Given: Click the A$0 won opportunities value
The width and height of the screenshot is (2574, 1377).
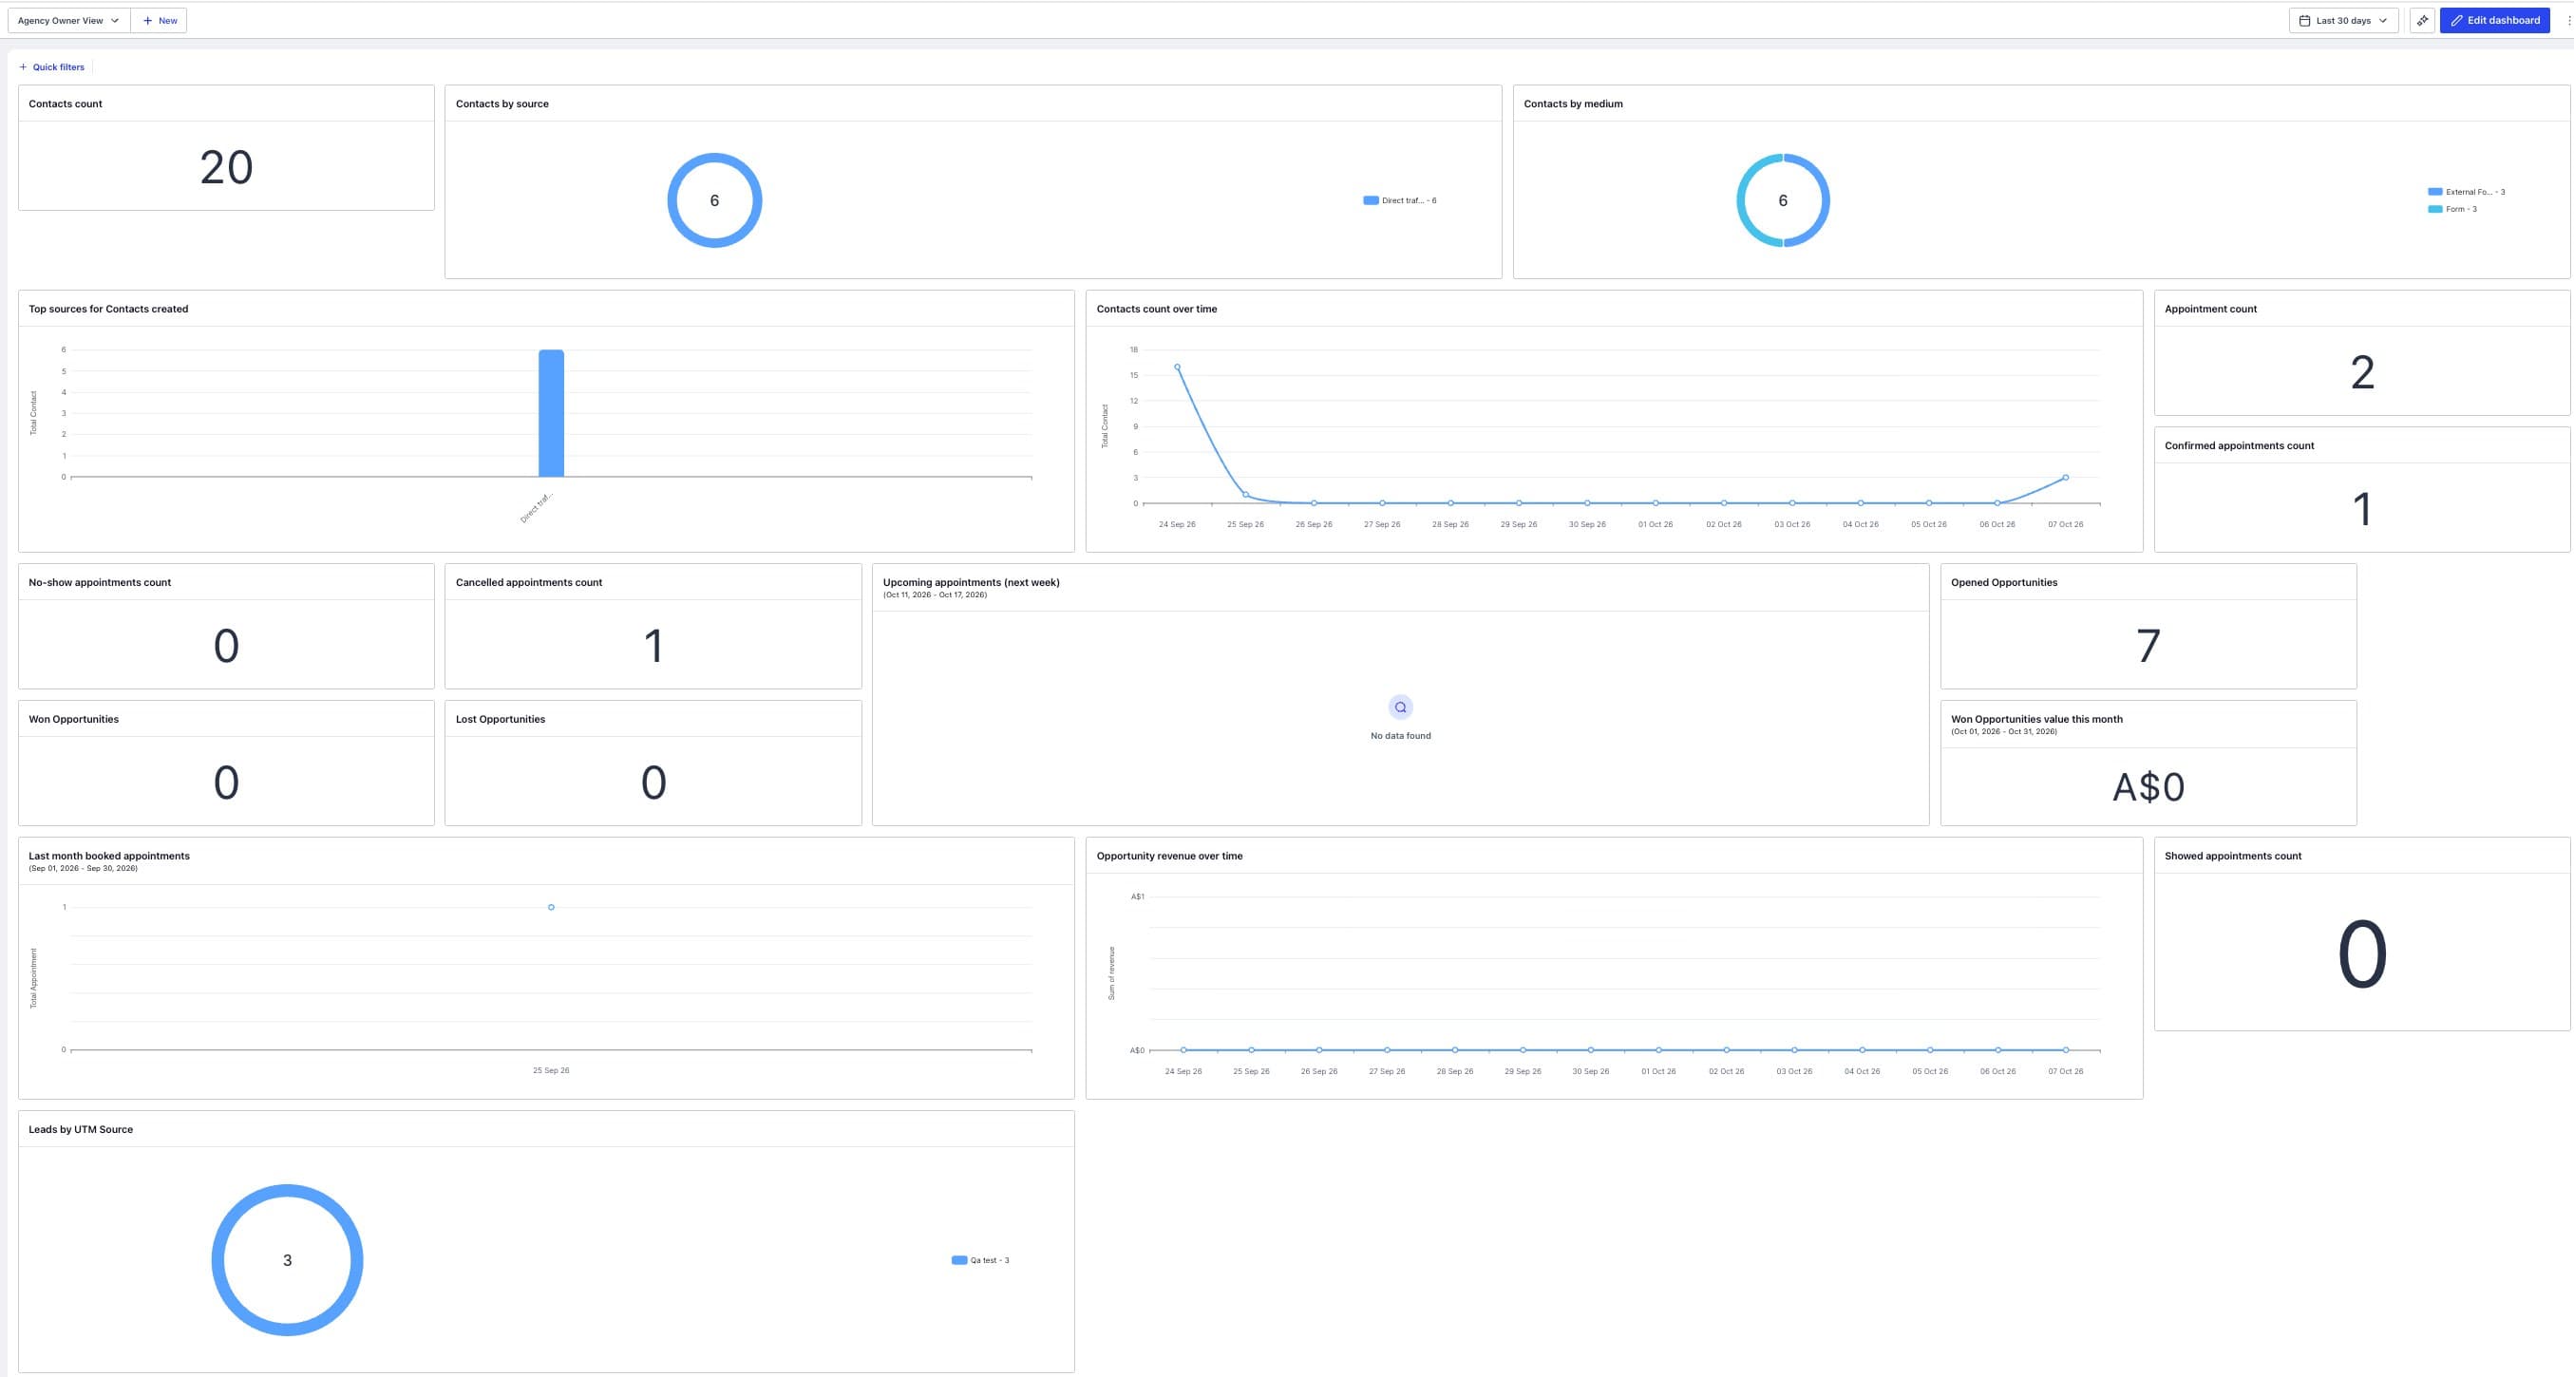Looking at the screenshot, I should [2148, 787].
